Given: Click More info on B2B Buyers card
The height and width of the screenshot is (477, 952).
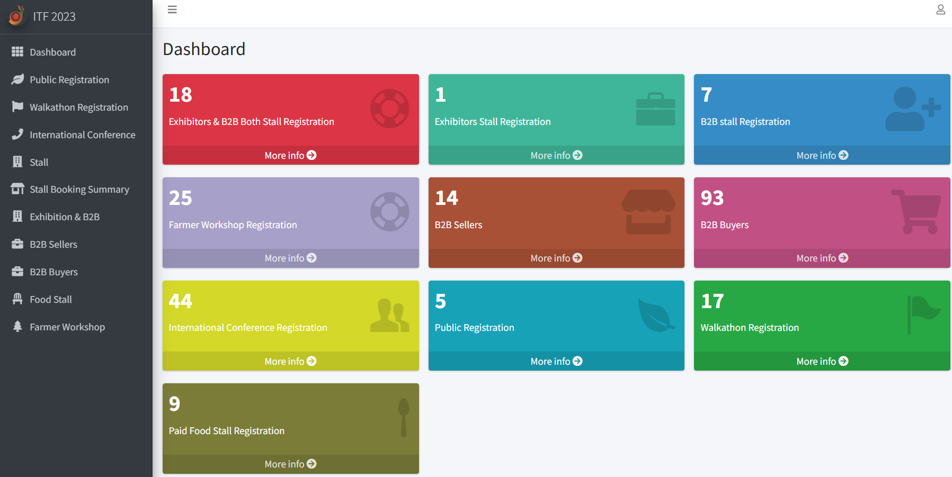Looking at the screenshot, I should coord(822,258).
